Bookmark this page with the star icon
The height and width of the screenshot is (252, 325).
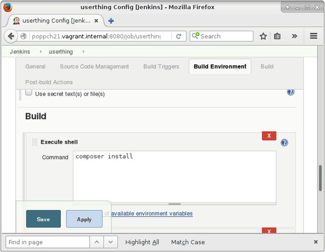coord(263,36)
